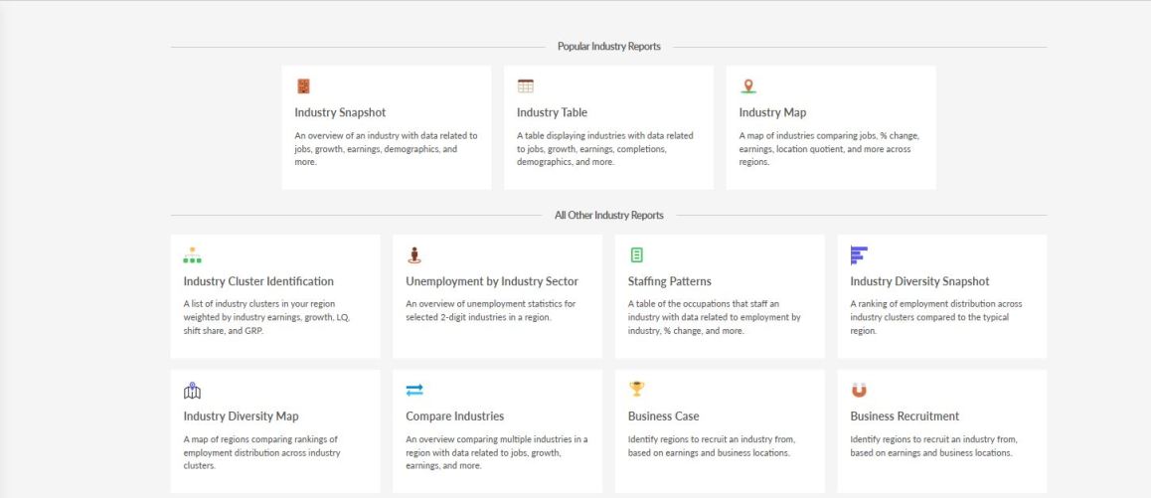The image size is (1151, 498).
Task: Click the Staffing Patterns document icon
Action: (x=636, y=254)
